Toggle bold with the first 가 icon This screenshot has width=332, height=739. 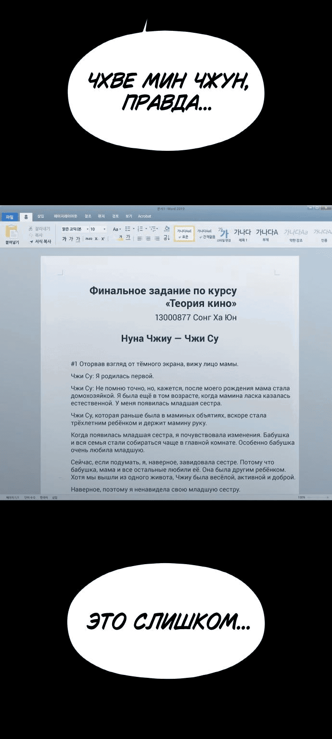click(64, 239)
